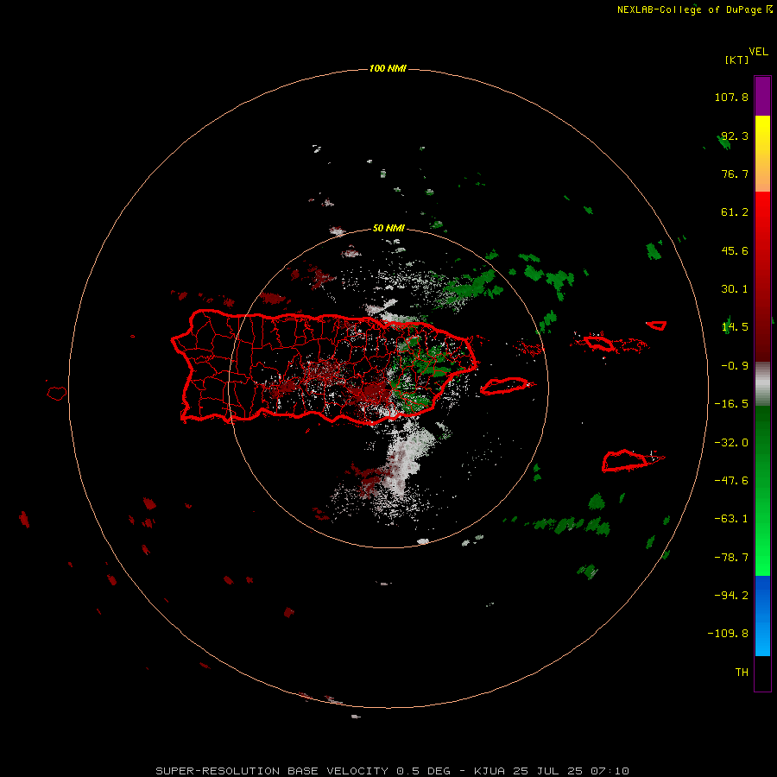The height and width of the screenshot is (777, 777).
Task: Select the green segment of velocity color bar
Action: coord(762,490)
